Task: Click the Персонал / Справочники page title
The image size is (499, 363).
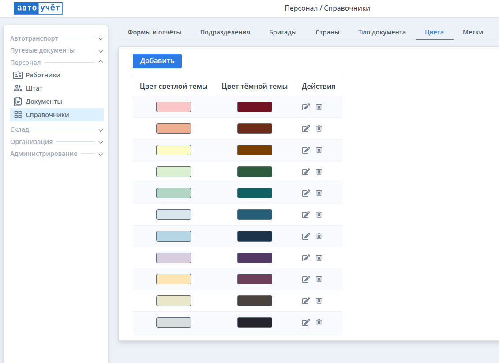Action: click(327, 8)
